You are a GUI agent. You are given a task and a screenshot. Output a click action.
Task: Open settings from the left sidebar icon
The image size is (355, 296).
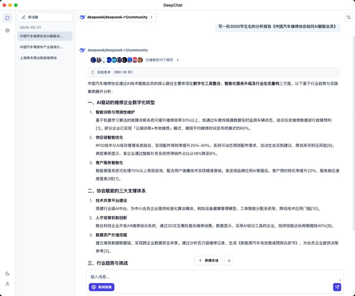7,30
